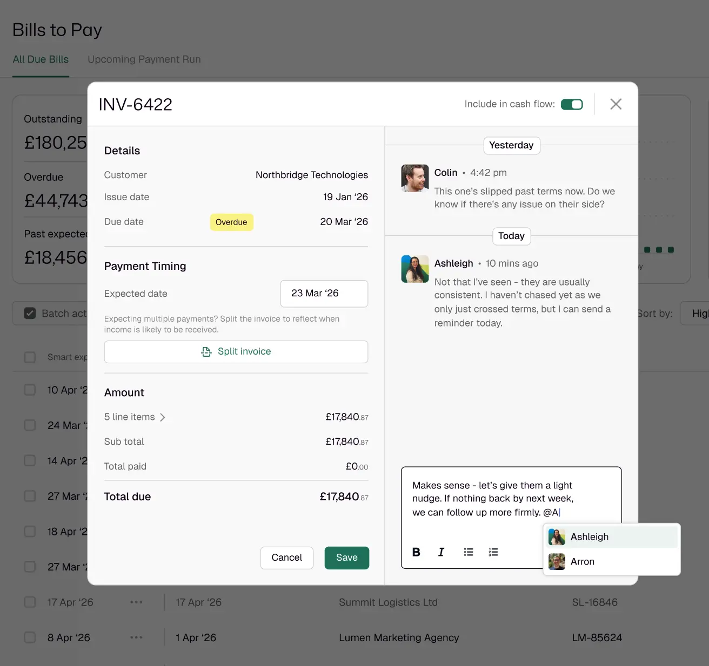Switch to the All Due Bills tab
Screen dimensions: 709x666
click(x=41, y=59)
